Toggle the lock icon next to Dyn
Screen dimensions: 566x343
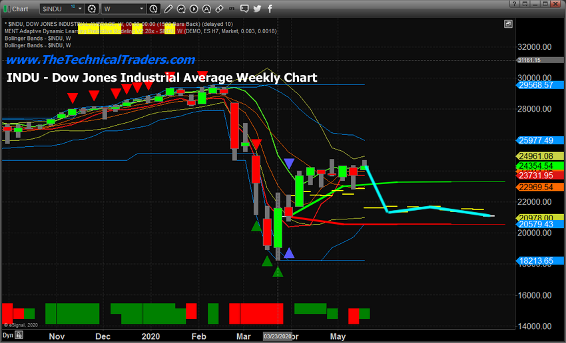[19, 335]
